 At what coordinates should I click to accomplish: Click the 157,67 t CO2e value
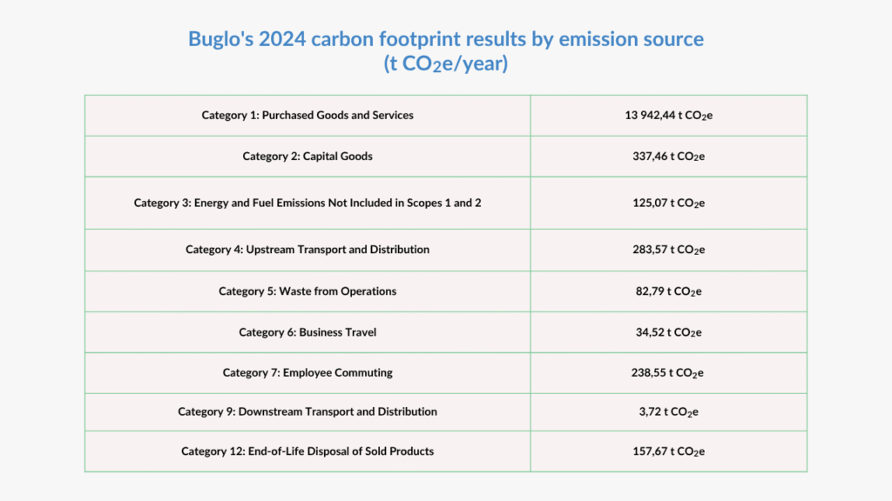(x=668, y=451)
